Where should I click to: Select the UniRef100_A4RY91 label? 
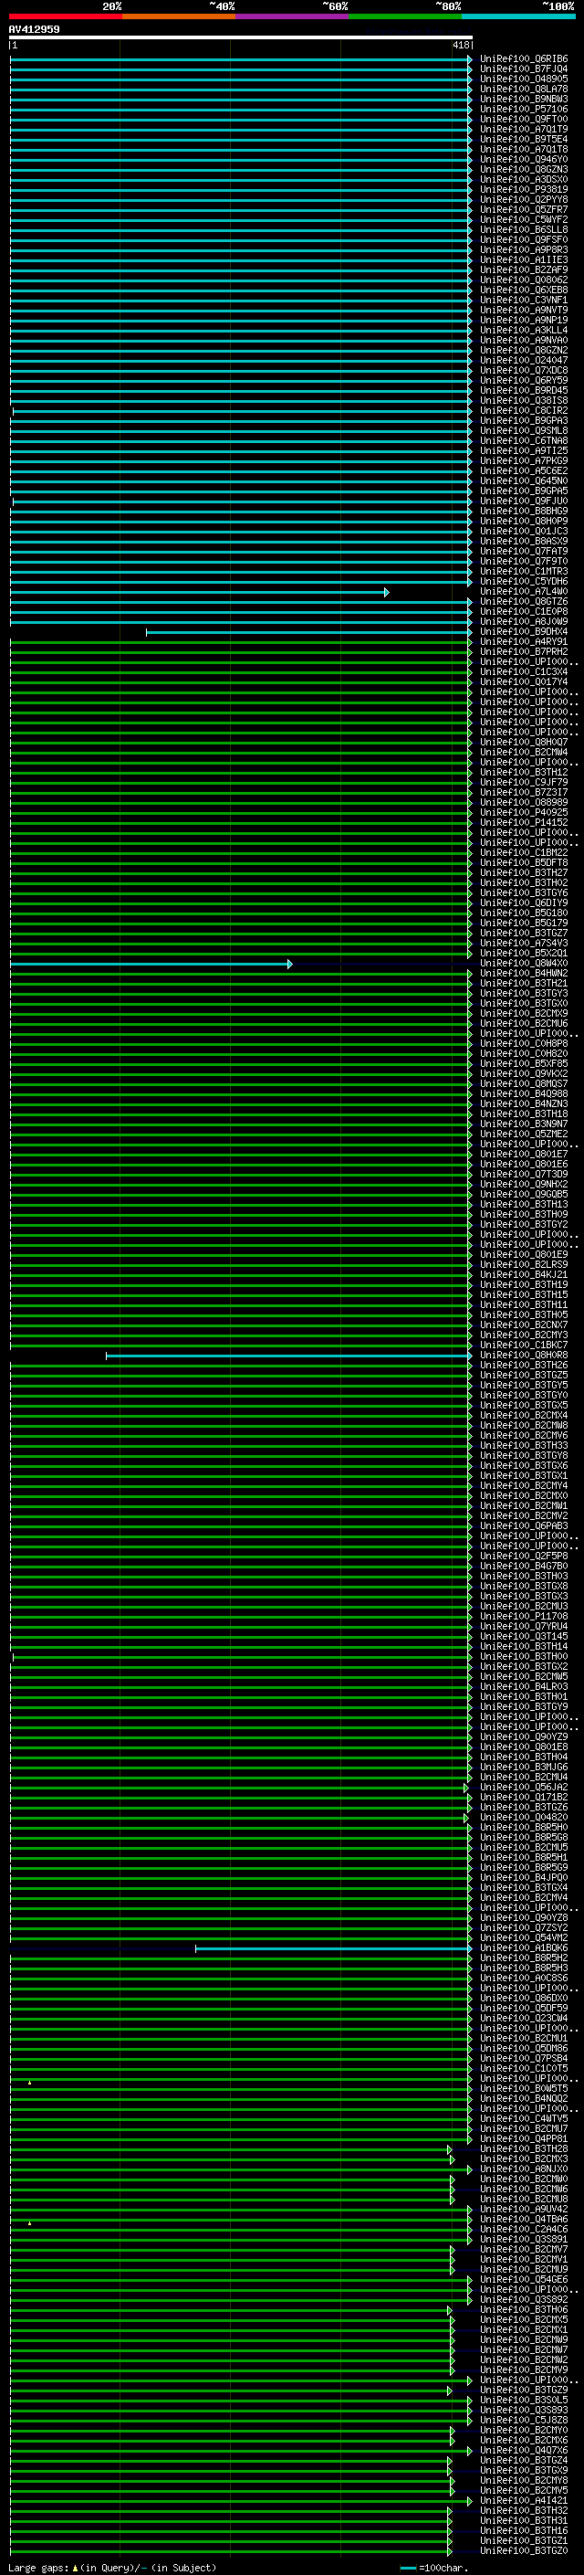click(524, 642)
